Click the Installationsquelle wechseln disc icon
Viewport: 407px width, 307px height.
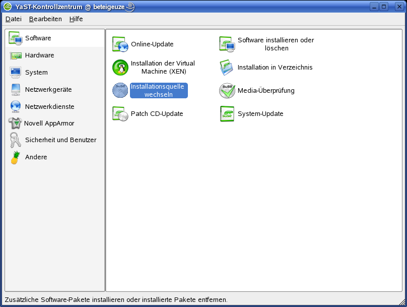120,90
